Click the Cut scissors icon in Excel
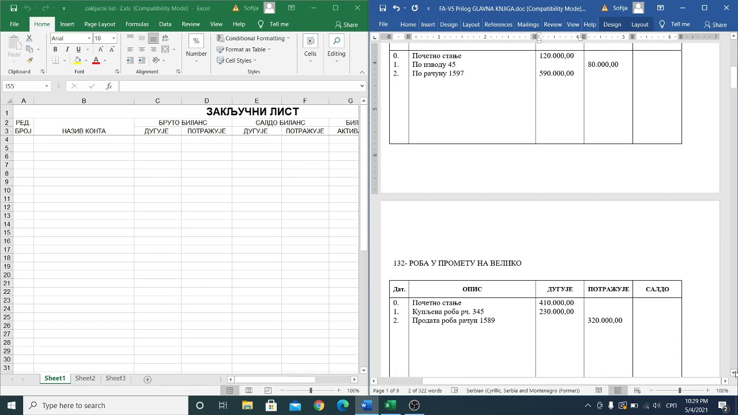The width and height of the screenshot is (738, 415). click(29, 39)
